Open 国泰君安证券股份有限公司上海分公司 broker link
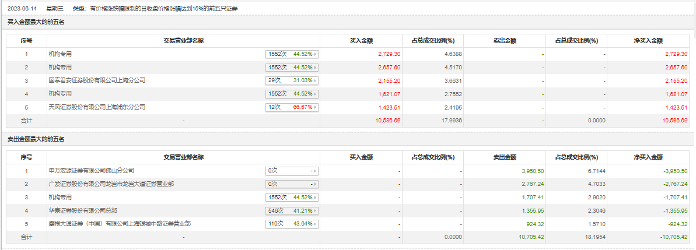Image resolution: width=696 pixels, height=250 pixels. pos(97,80)
